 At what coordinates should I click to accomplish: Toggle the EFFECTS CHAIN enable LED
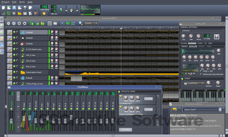point(119,91)
